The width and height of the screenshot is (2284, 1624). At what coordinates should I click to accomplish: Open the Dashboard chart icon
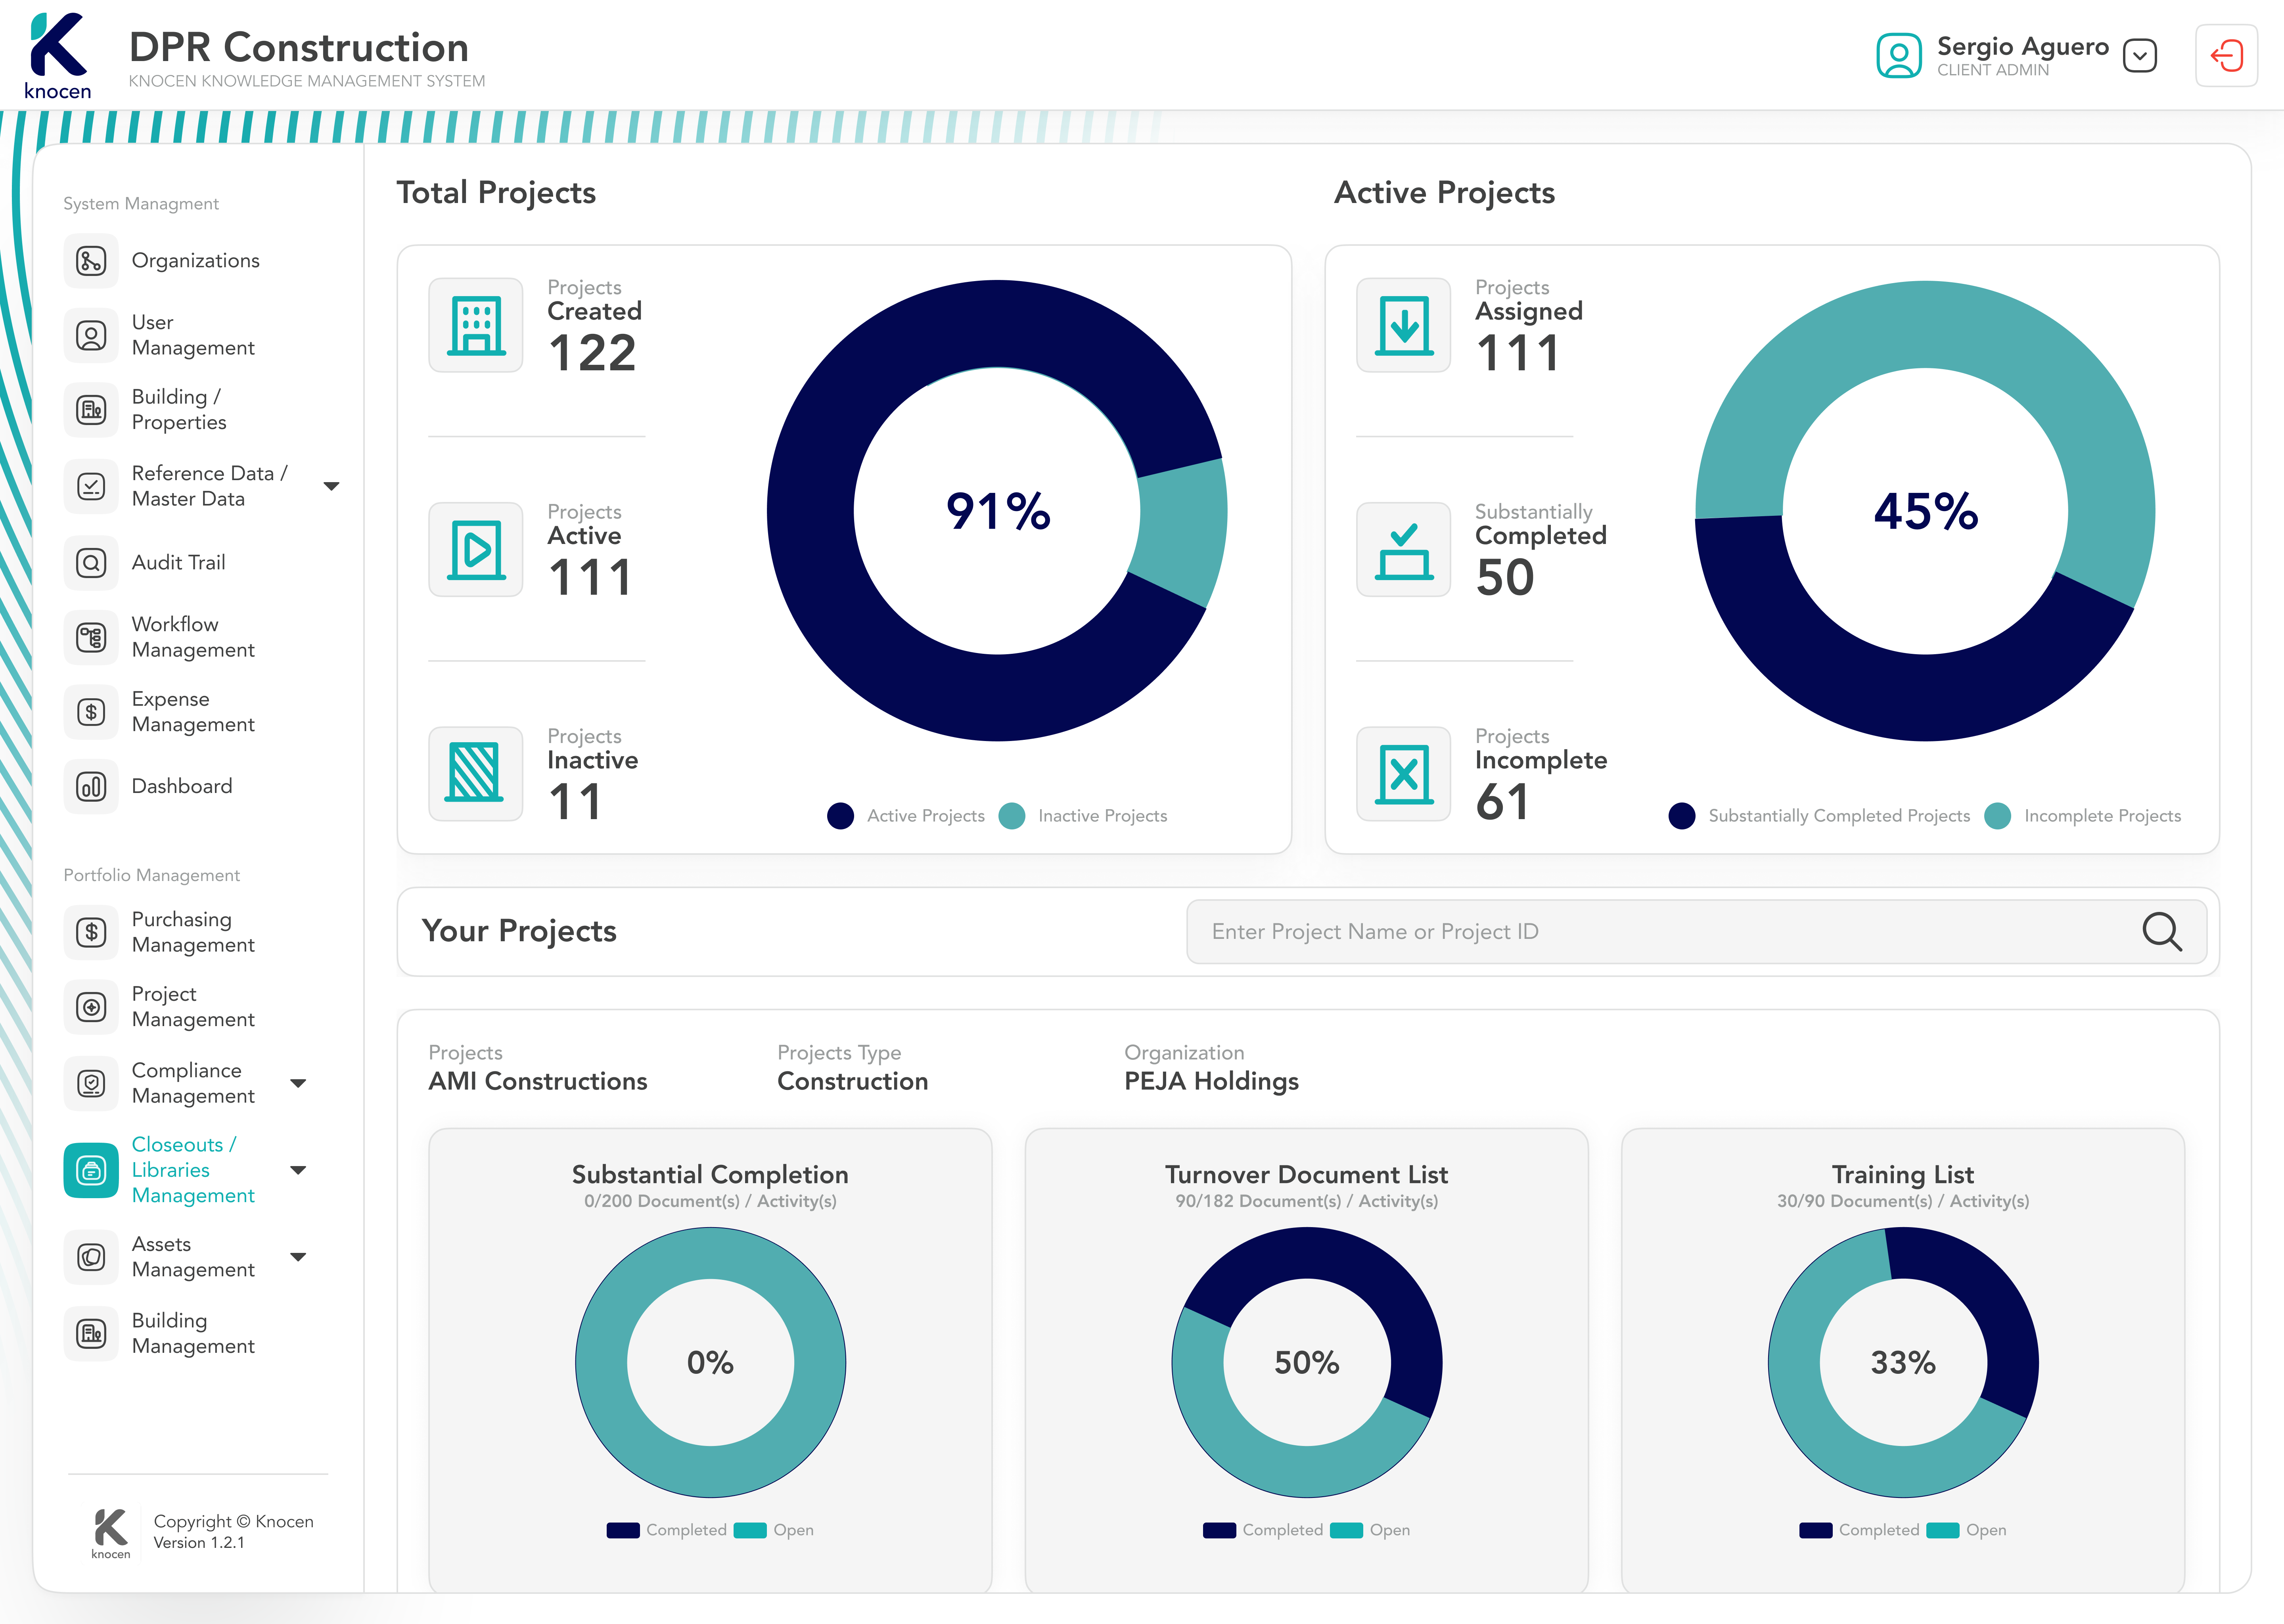coord(91,787)
